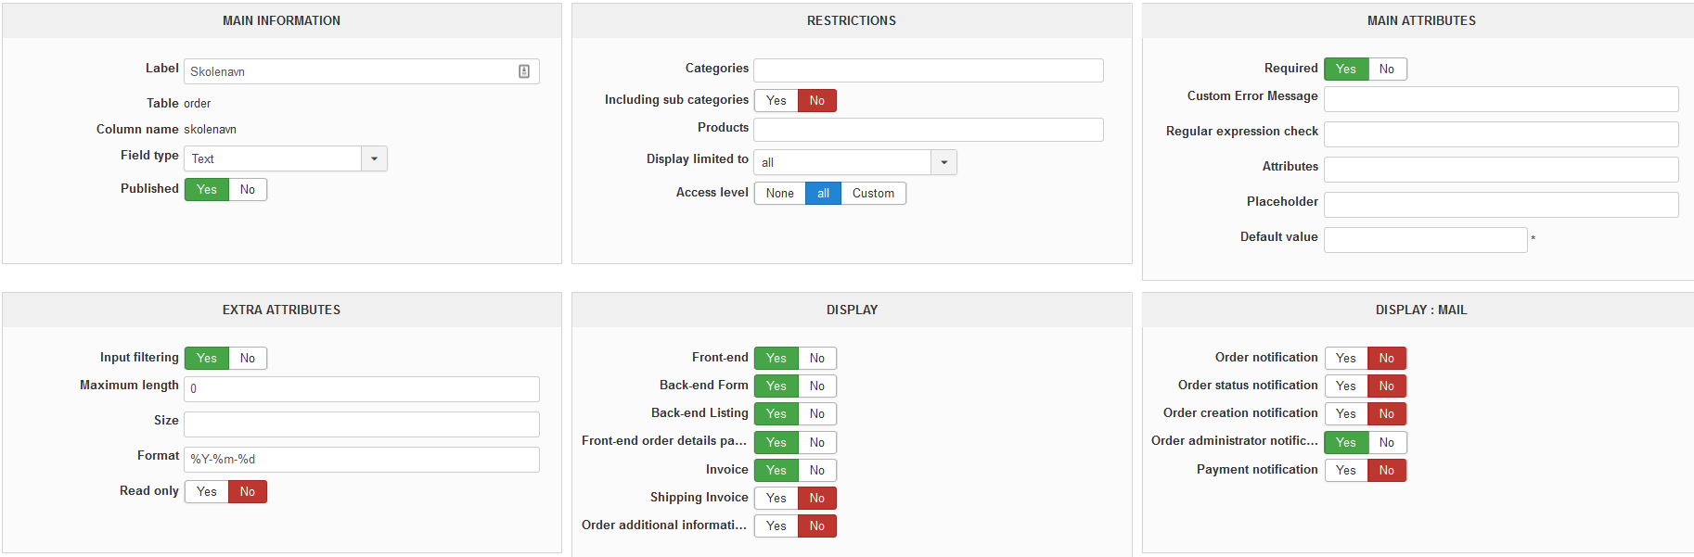Disable Order administrator notification
The width and height of the screenshot is (1694, 557).
click(1387, 443)
